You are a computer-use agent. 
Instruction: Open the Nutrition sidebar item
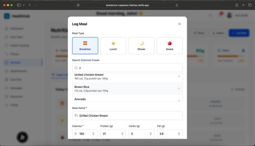pos(23,63)
